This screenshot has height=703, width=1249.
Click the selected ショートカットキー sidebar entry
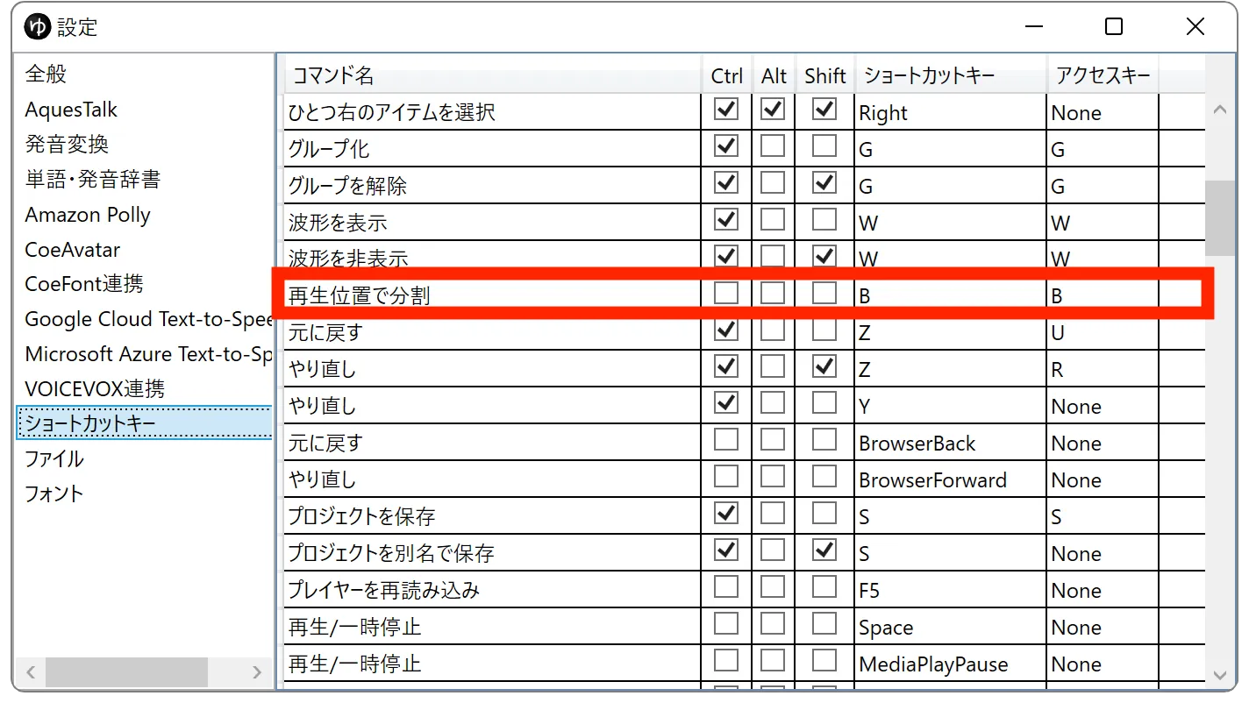145,423
